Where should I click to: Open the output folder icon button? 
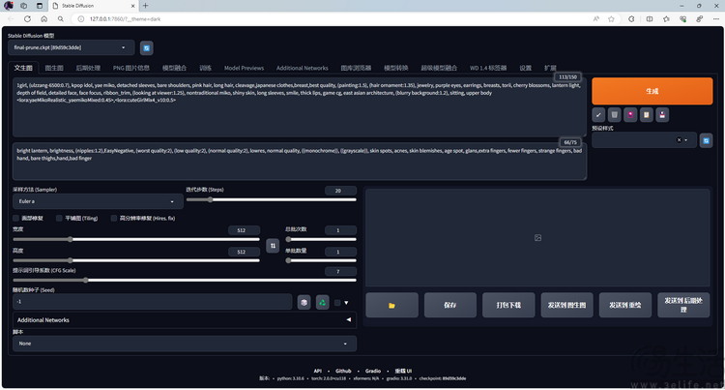(391, 306)
